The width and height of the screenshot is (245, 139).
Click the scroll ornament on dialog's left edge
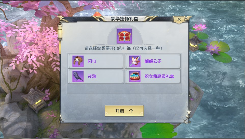point(60,32)
